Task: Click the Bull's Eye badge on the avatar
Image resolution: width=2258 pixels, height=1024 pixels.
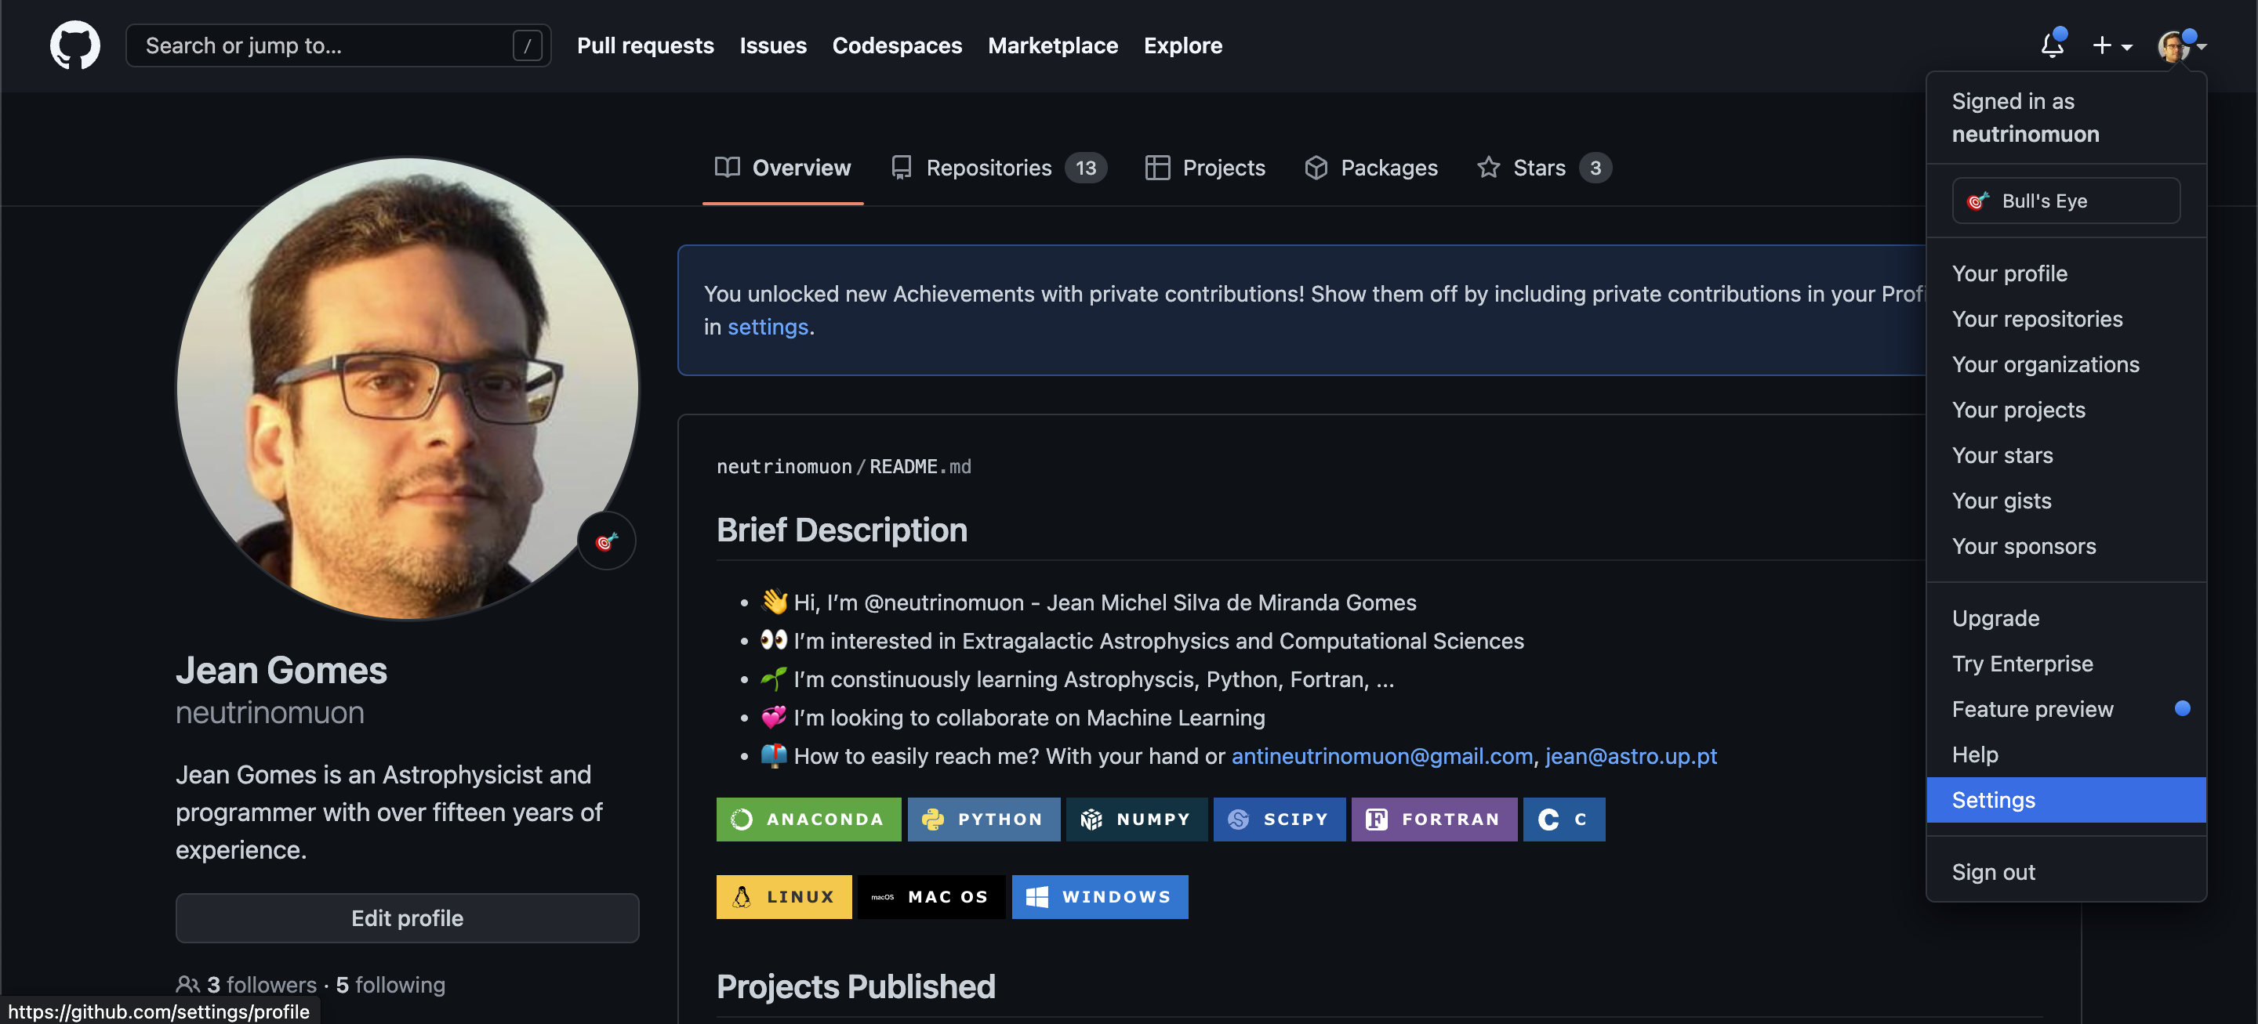Action: click(606, 541)
